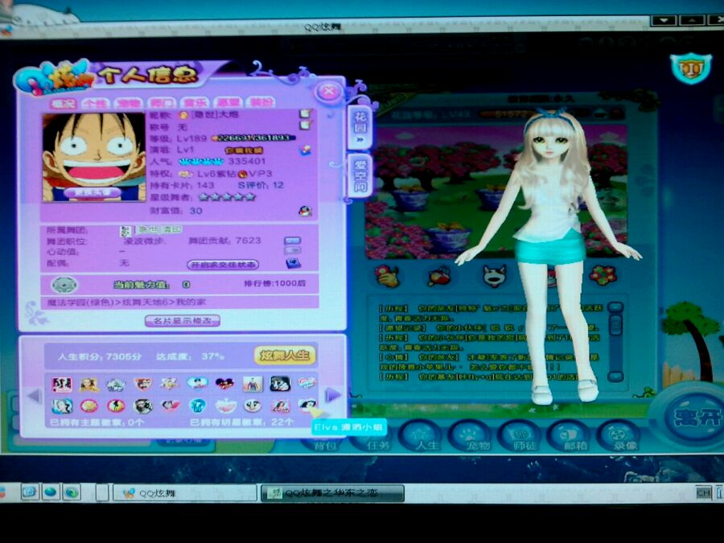
Task: Click the Elva 潇洒小姐 badge under cursor
Action: click(x=307, y=405)
